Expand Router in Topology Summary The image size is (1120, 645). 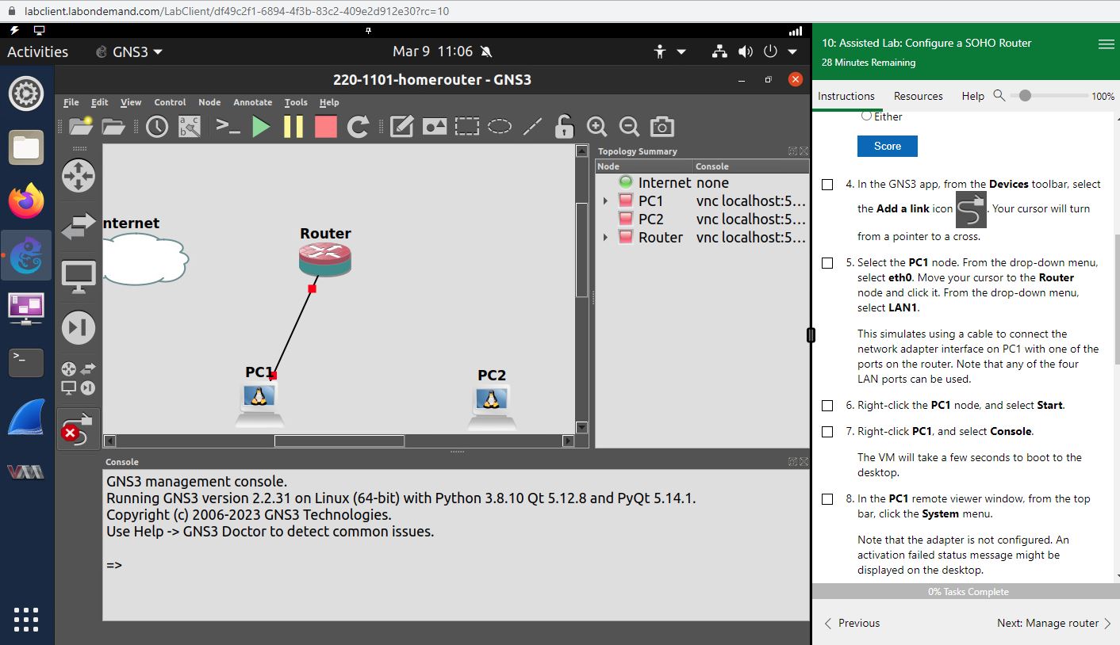coord(605,238)
